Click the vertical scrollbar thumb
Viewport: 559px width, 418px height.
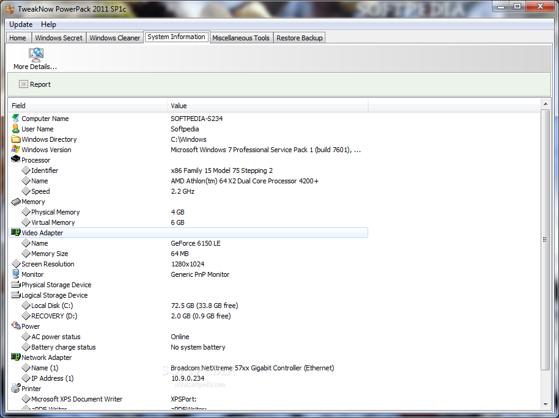545,240
